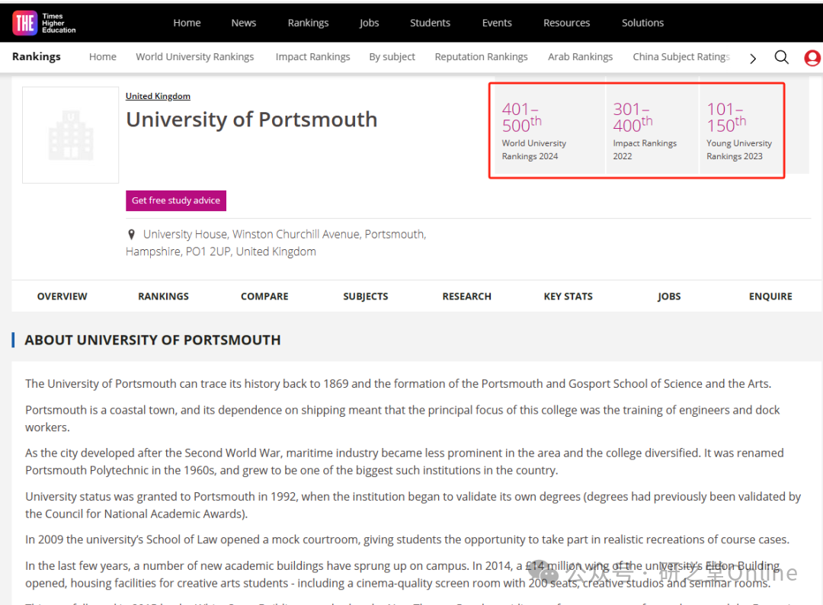The width and height of the screenshot is (823, 605).
Task: Switch to the COMPARE tab
Action: [264, 296]
